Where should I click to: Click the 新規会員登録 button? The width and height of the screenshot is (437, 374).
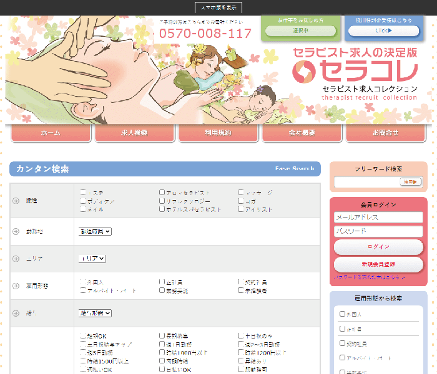[378, 264]
